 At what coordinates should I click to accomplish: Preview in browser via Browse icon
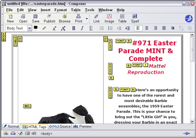64,18
